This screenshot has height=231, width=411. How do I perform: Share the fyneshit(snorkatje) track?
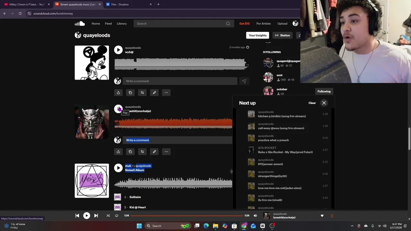(118, 152)
